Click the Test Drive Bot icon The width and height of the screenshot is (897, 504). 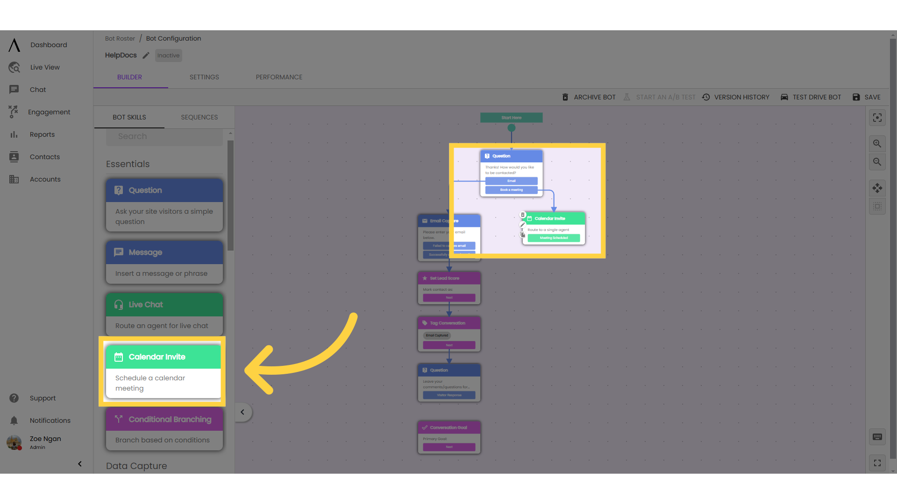(x=784, y=97)
